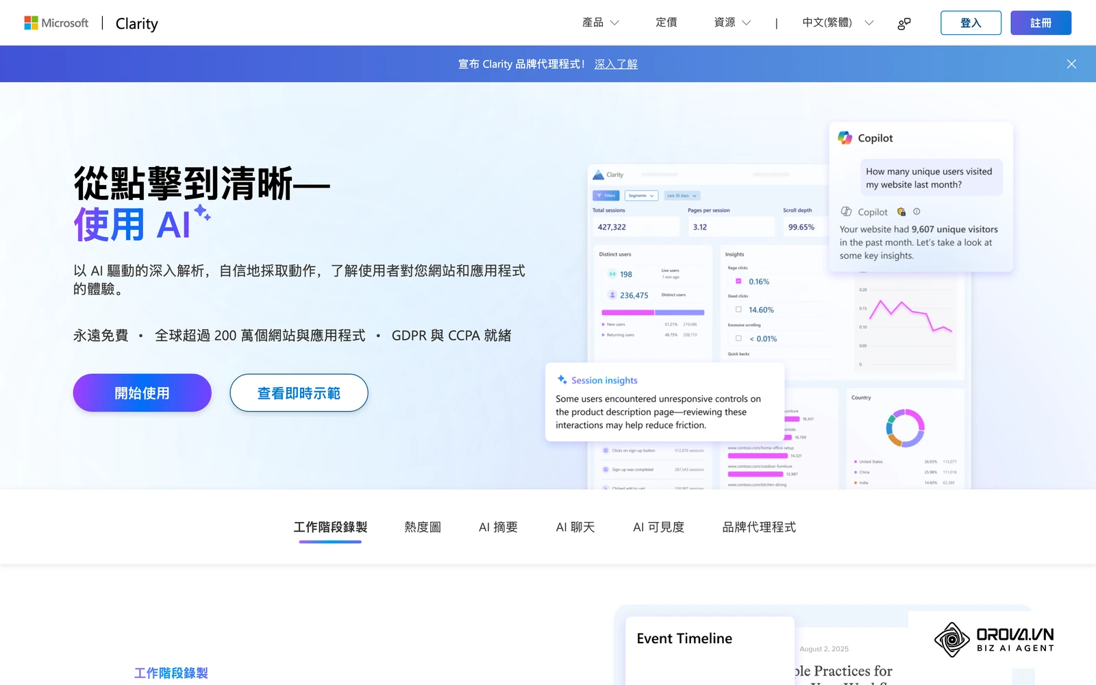
Task: Click the info icon beside Copilot response
Action: tap(917, 212)
